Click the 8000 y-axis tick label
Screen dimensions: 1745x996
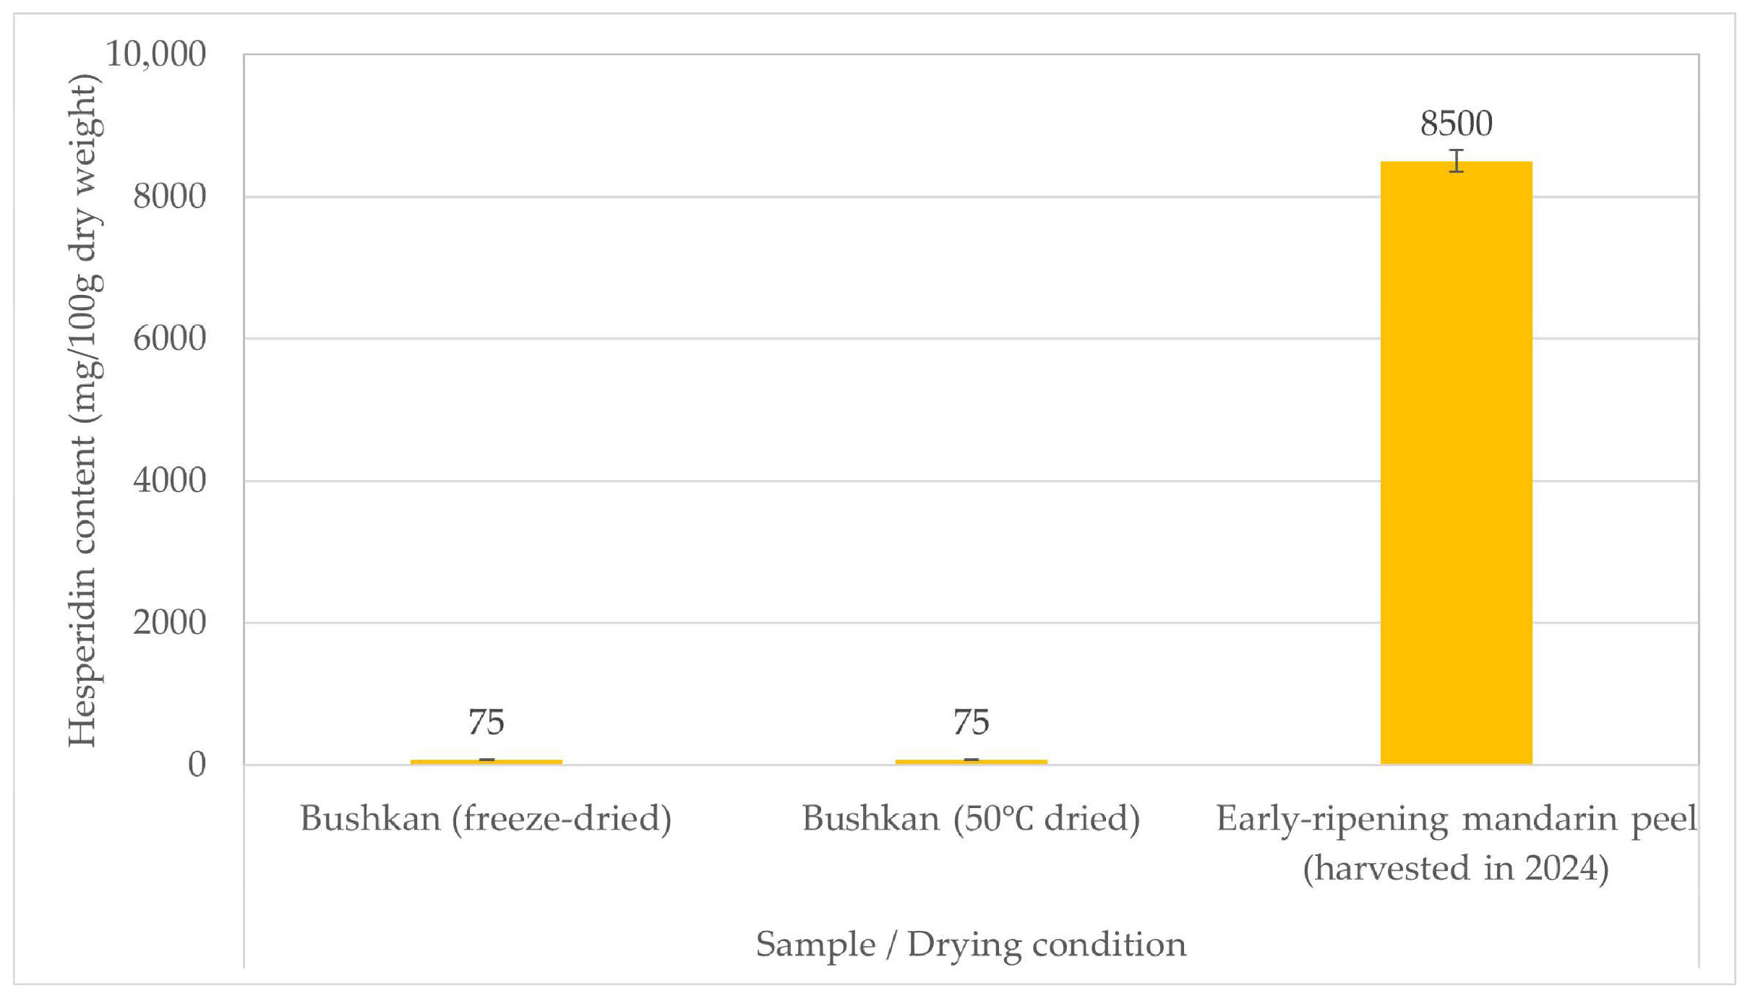(x=169, y=196)
